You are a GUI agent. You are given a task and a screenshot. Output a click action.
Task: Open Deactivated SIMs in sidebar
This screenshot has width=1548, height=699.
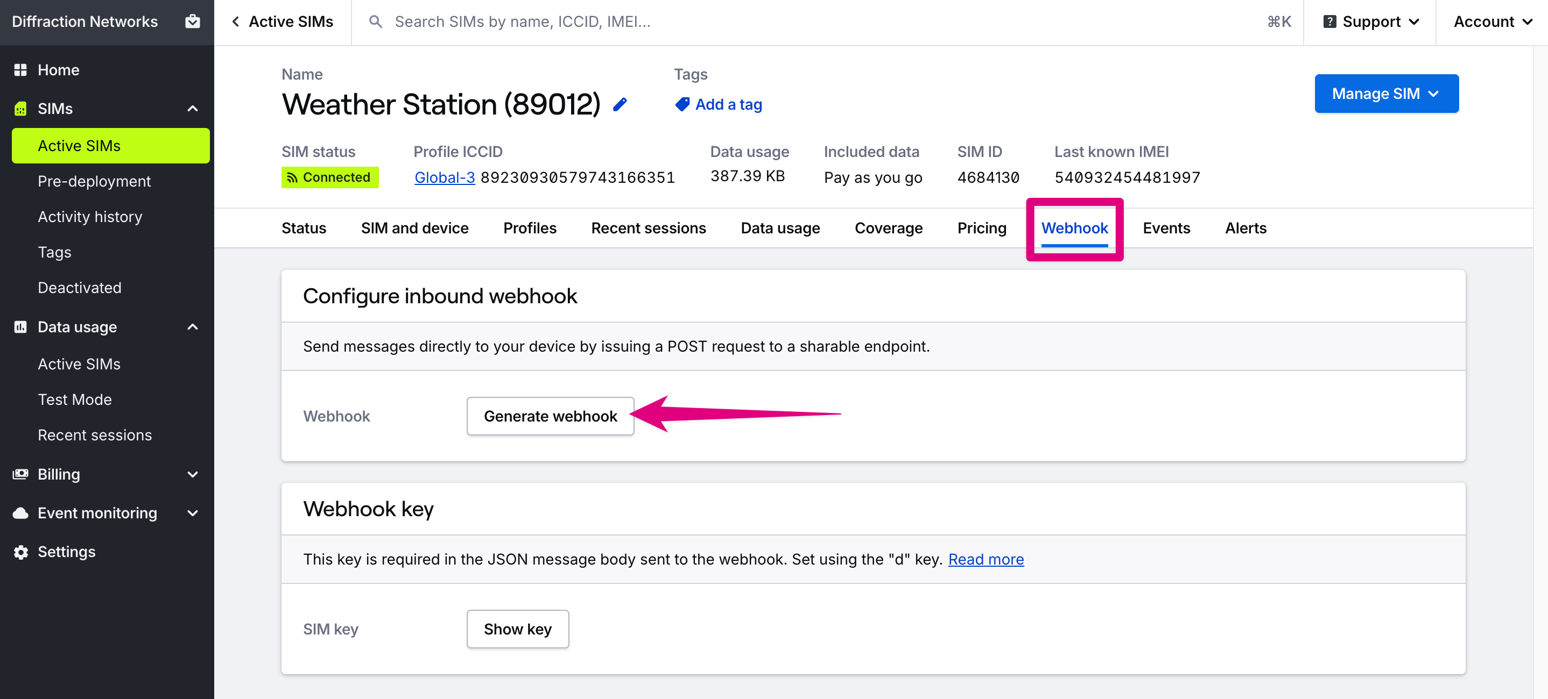pos(79,288)
